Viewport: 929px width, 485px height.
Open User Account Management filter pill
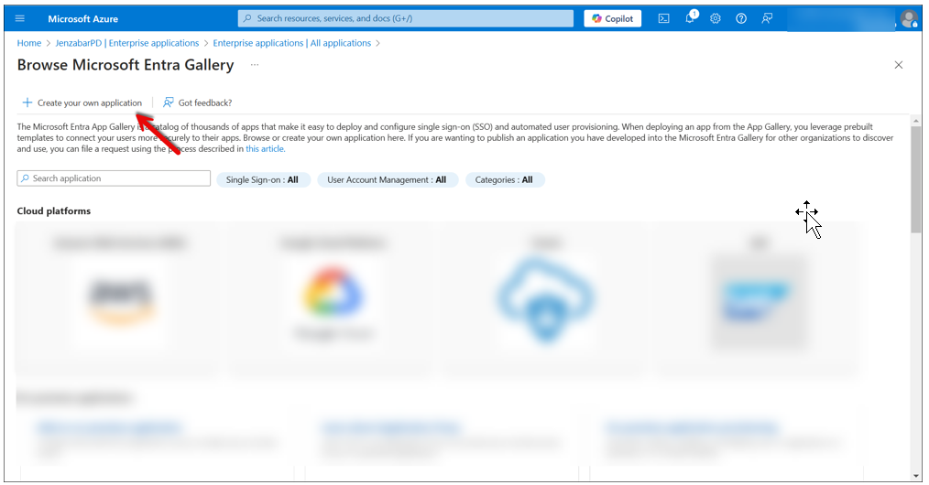tap(387, 179)
